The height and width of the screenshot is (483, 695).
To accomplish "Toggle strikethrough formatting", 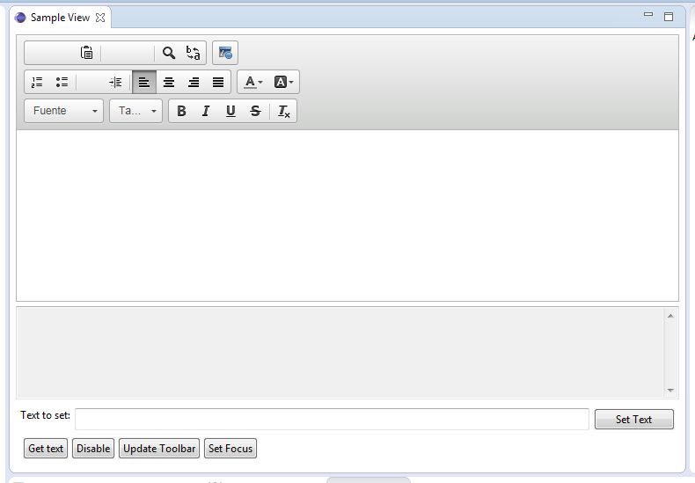I will (255, 111).
